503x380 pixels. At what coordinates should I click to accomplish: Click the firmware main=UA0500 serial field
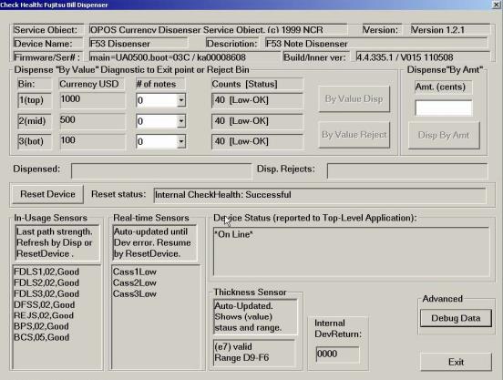point(184,57)
